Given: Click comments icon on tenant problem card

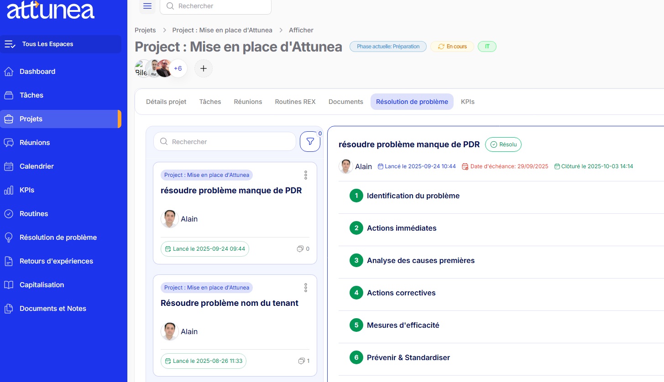Looking at the screenshot, I should pos(301,361).
